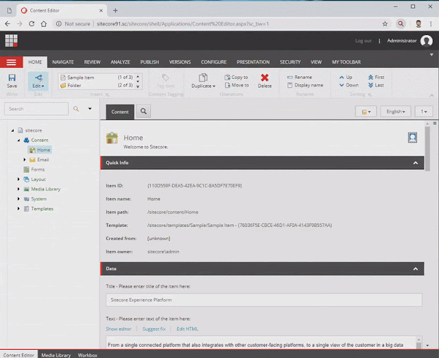Click the Edit HTML link
The height and width of the screenshot is (358, 439).
coord(187,329)
